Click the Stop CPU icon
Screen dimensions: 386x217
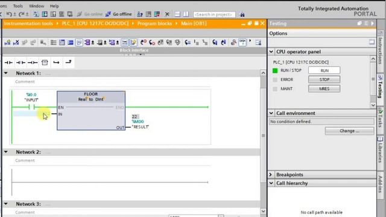[157, 14]
